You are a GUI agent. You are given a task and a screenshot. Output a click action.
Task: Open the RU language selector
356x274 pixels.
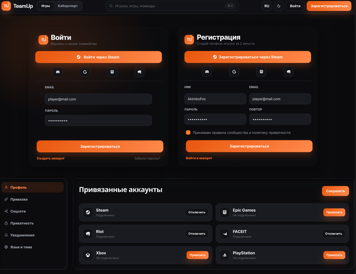click(x=267, y=6)
